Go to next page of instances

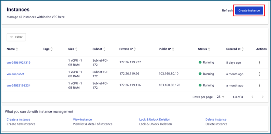pos(262,97)
